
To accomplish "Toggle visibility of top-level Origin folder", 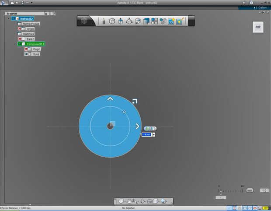I will pos(20,28).
